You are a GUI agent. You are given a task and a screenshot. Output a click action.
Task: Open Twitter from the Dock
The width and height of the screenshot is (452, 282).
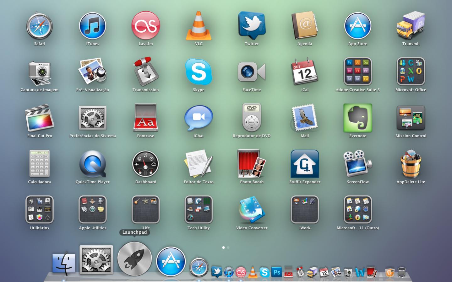pos(217,272)
